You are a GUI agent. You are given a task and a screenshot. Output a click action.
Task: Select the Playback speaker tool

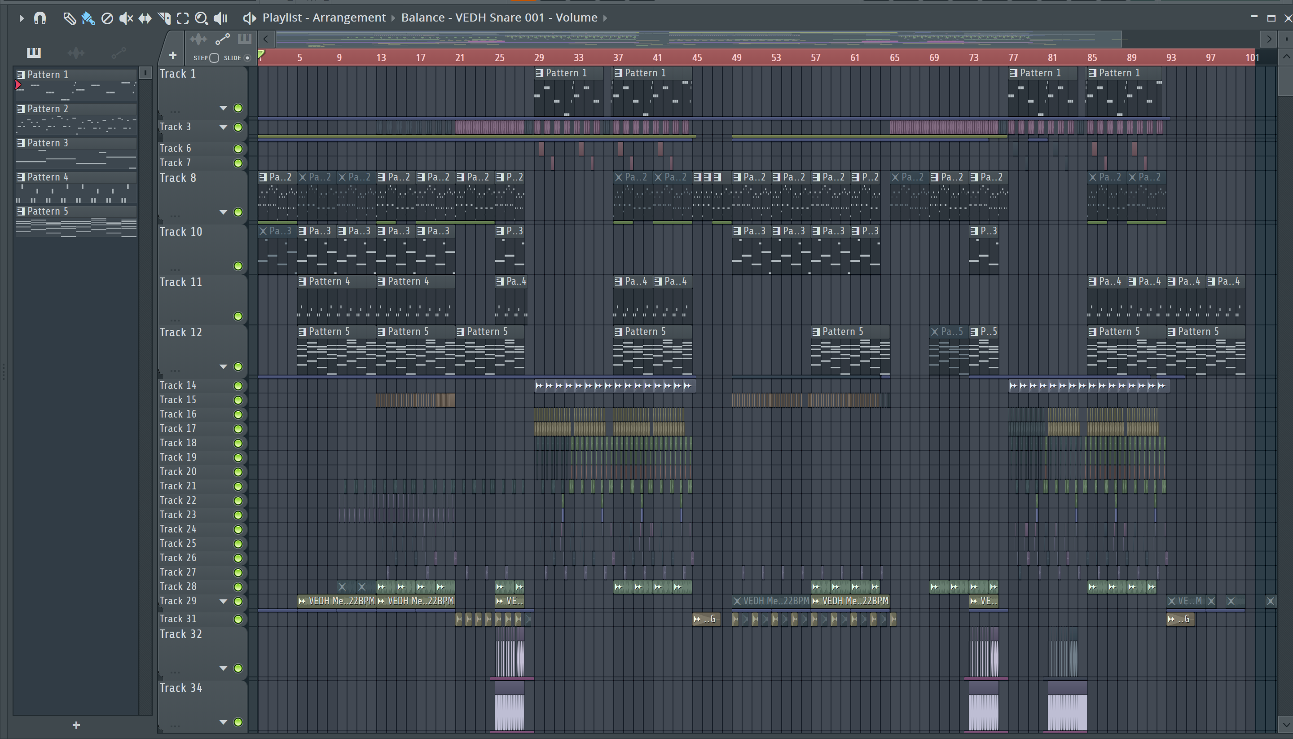click(x=221, y=19)
